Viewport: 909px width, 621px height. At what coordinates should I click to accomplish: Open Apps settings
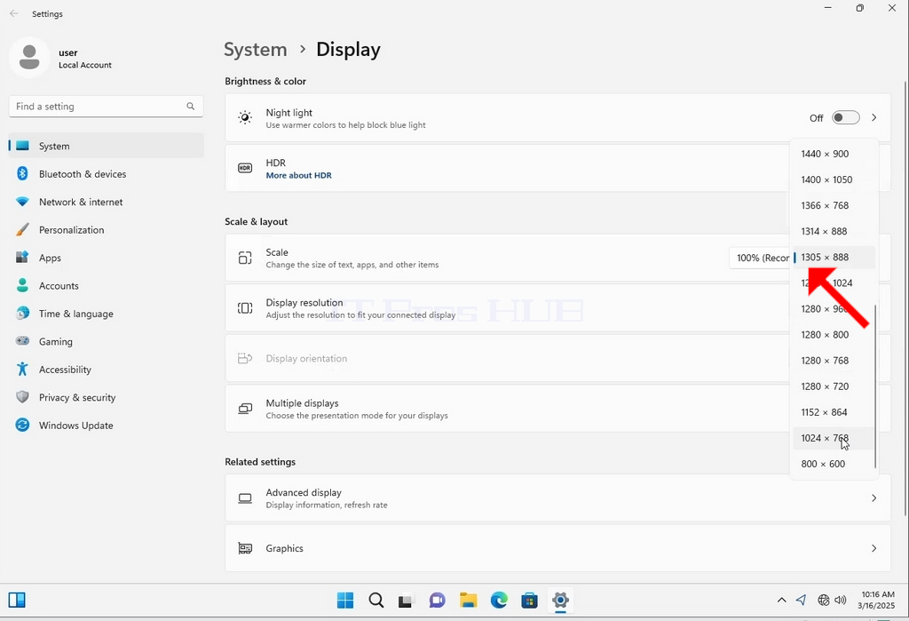(107, 257)
